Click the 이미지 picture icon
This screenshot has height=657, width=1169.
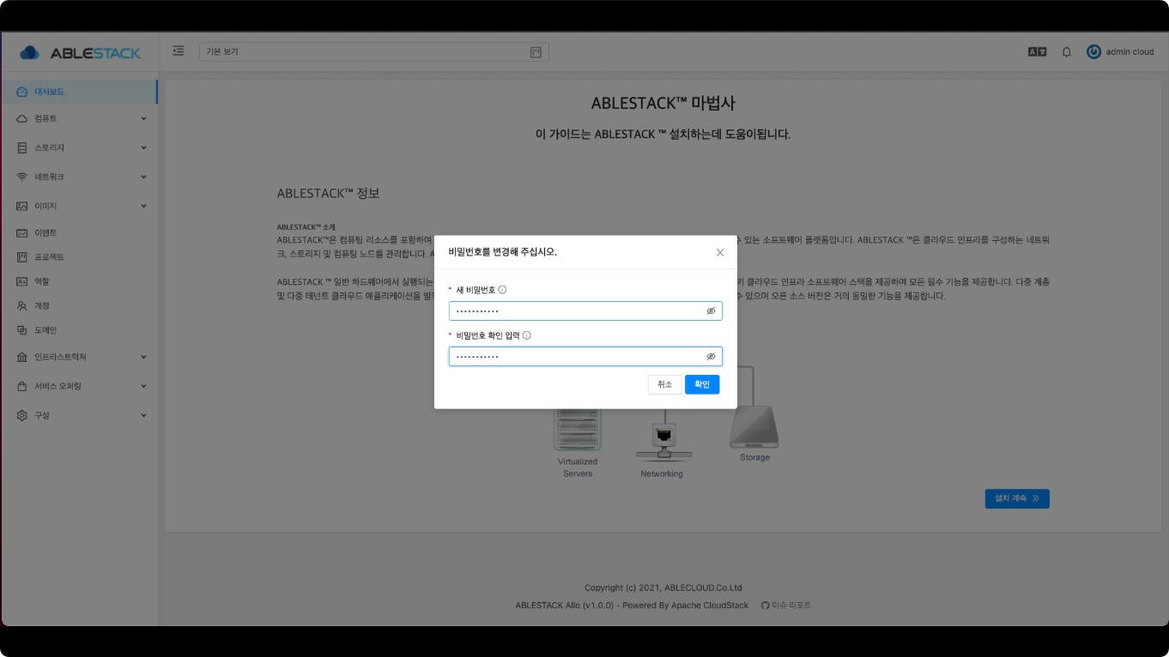coord(22,206)
